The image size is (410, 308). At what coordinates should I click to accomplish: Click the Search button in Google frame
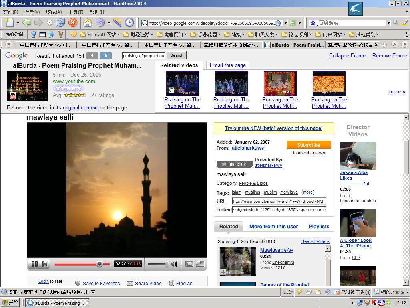pyautogui.click(x=177, y=55)
